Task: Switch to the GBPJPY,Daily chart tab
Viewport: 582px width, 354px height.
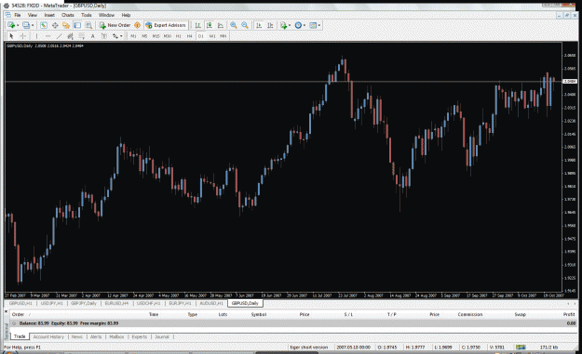Action: tap(84, 303)
